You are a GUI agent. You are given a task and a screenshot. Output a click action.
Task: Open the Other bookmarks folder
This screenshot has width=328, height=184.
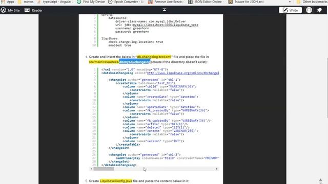pos(312,2)
